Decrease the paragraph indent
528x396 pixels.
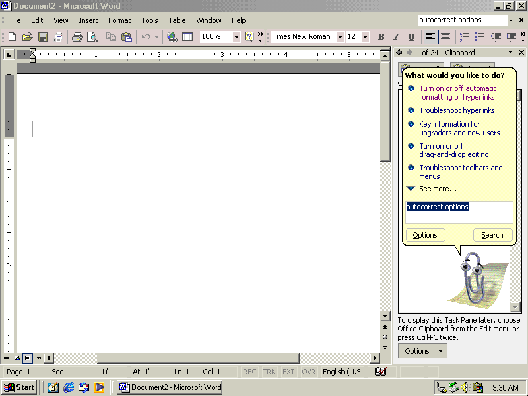coord(496,37)
